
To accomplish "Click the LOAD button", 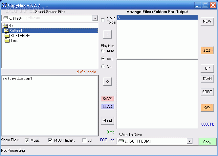I will pyautogui.click(x=107, y=107).
